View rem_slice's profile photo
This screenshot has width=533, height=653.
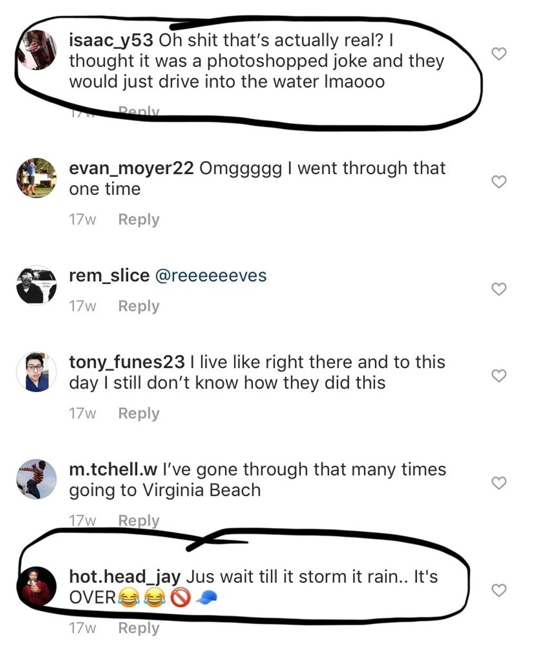click(x=37, y=285)
